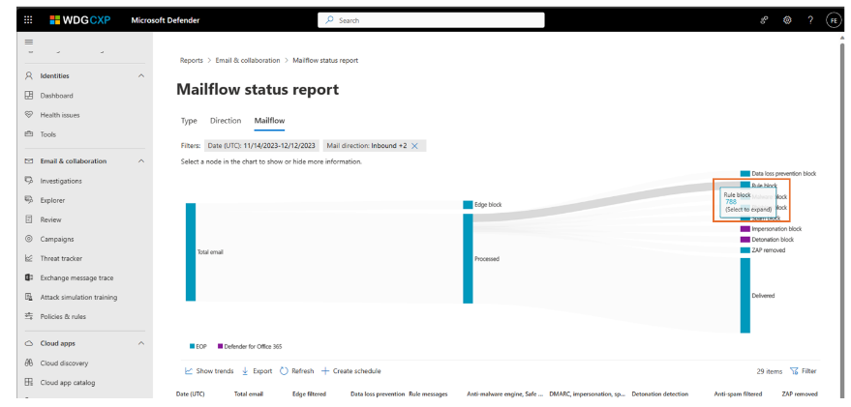Click the Cloud discovery binoculars icon
Image resolution: width=851 pixels, height=407 pixels.
[29, 363]
